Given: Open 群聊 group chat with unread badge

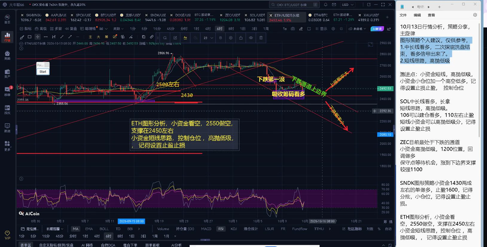Looking at the screenshot, I should pos(7,91).
